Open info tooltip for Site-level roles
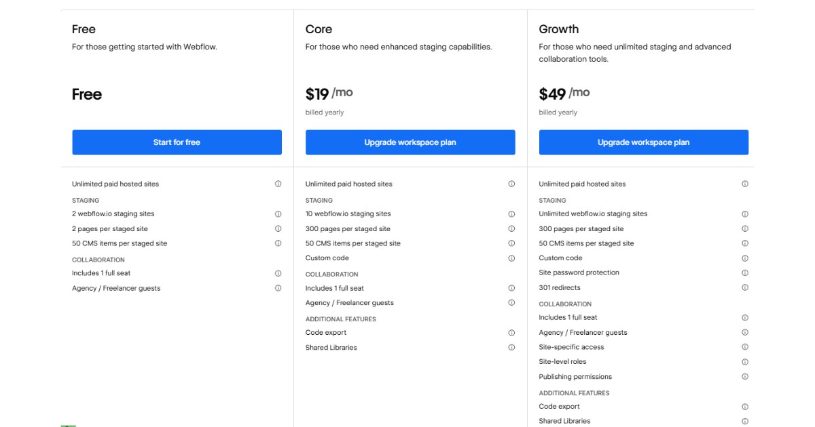 click(745, 362)
